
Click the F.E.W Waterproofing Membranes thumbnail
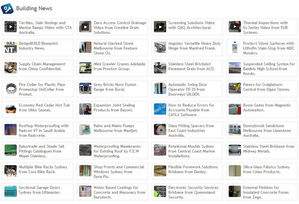pos(85,150)
